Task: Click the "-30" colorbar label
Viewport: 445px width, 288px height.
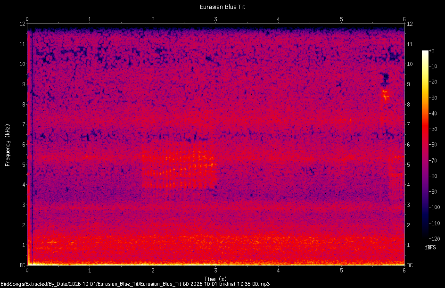Action: point(433,98)
